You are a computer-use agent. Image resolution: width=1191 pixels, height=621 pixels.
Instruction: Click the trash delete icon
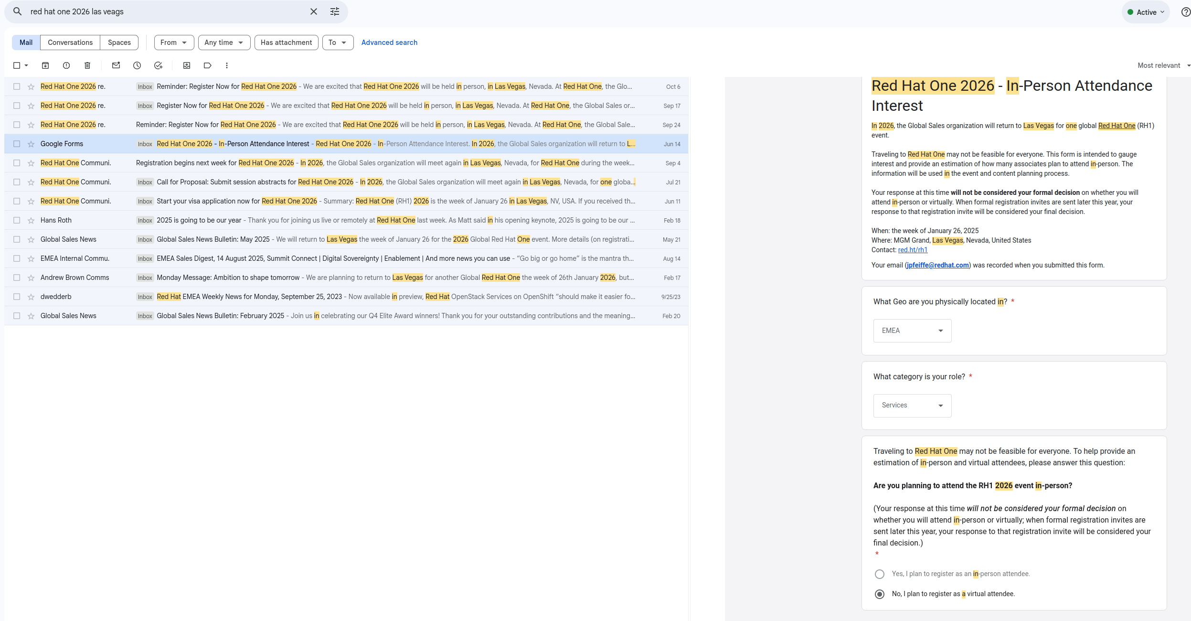tap(87, 65)
